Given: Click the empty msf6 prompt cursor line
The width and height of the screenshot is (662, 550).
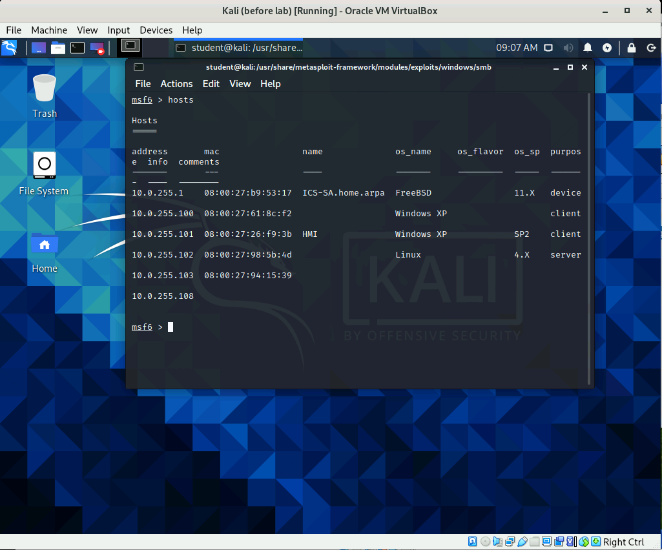Looking at the screenshot, I should pos(152,327).
